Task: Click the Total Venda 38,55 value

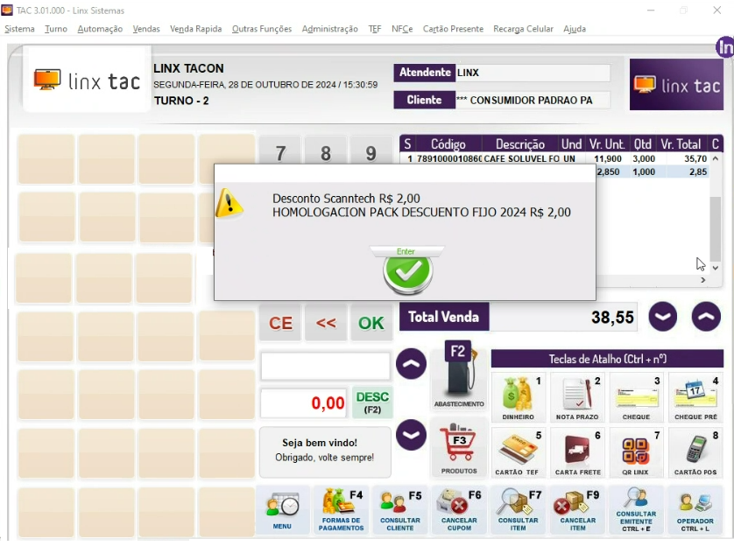Action: point(563,318)
